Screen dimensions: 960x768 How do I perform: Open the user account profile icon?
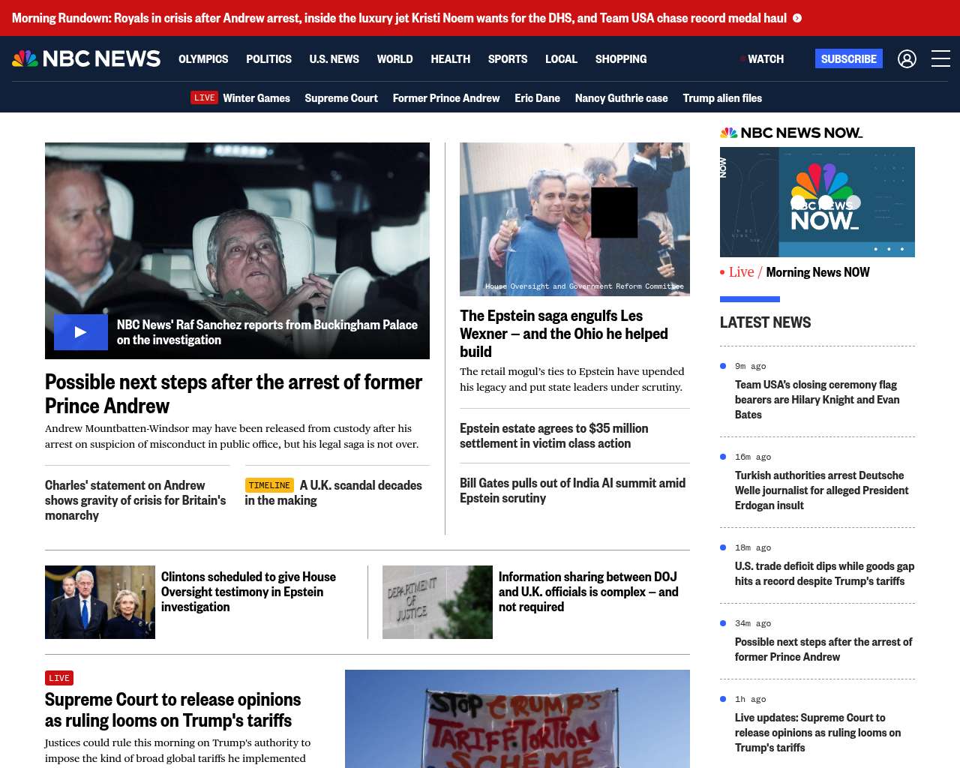pos(907,58)
